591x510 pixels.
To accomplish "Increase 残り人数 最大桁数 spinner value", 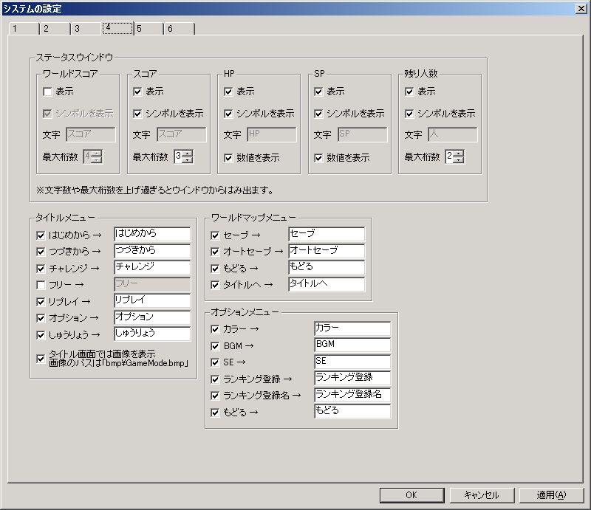I will point(459,154).
